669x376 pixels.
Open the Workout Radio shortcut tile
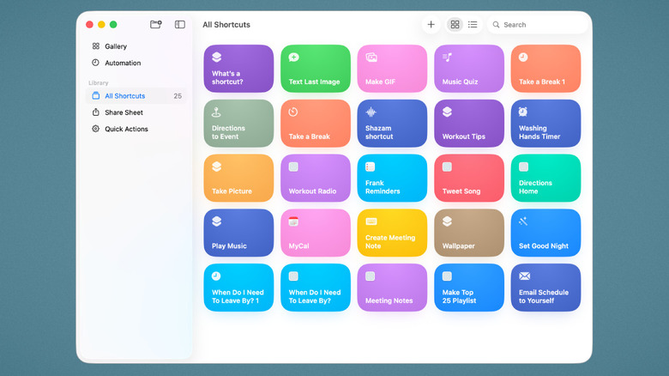[x=316, y=179]
